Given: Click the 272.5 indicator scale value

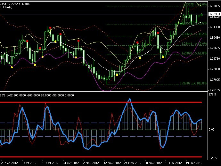Looking at the screenshot, I should coord(212,94).
